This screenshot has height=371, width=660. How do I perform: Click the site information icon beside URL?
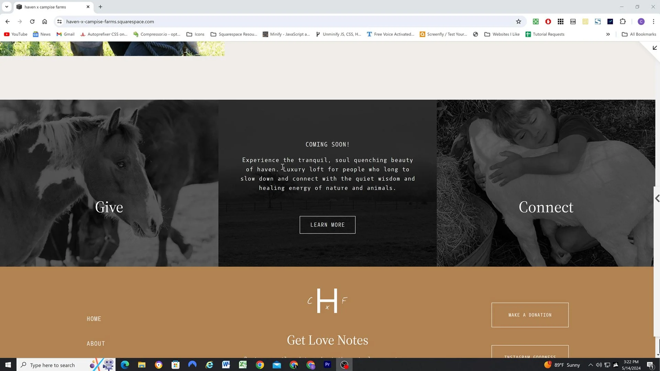[59, 22]
